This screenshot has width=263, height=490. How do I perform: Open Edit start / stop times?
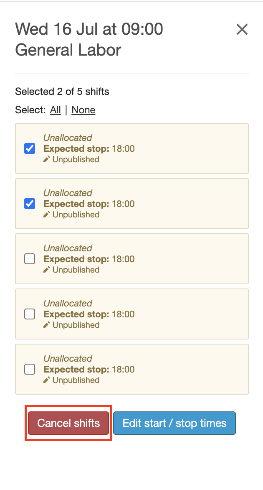[x=174, y=423]
